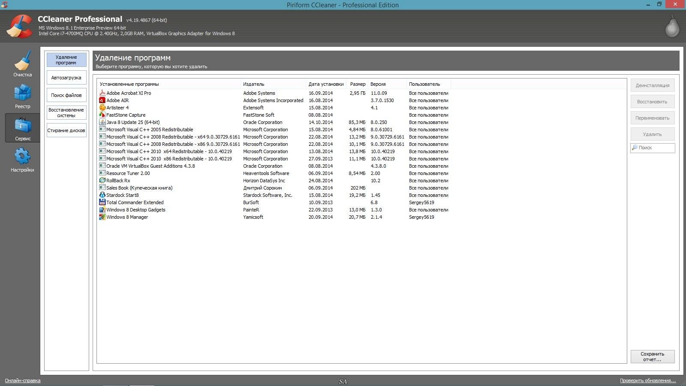Image resolution: width=686 pixels, height=386 pixels.
Task: Click Проверить обновления link
Action: (x=647, y=380)
